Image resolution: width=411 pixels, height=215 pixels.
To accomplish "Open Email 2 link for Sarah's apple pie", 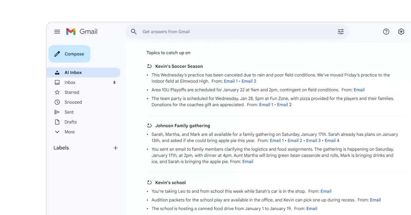I will click(295, 141).
